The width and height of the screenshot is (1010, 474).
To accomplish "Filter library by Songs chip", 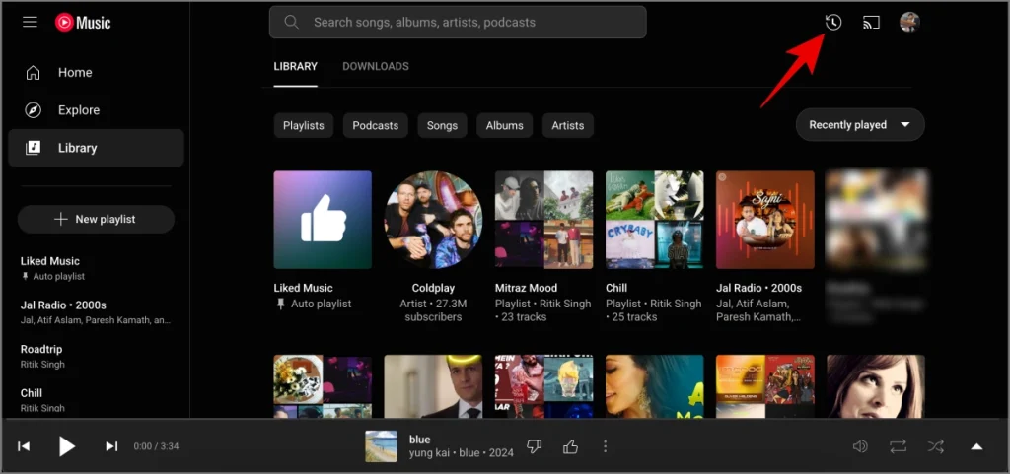I will click(442, 125).
